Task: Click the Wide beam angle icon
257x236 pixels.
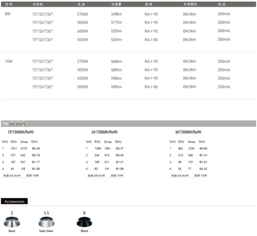Action: point(23,124)
